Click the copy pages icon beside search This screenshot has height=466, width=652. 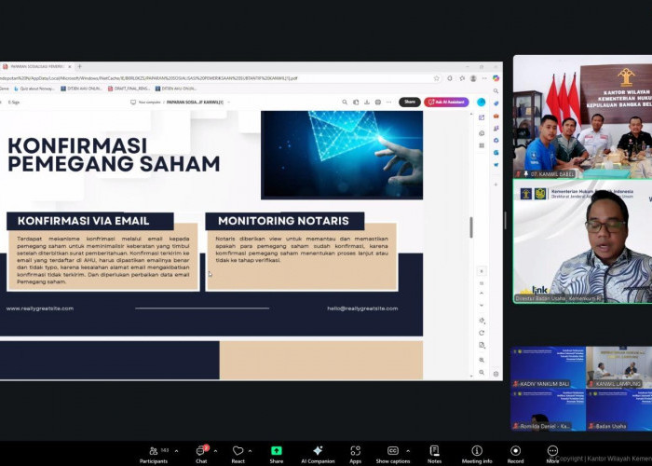pos(356,102)
